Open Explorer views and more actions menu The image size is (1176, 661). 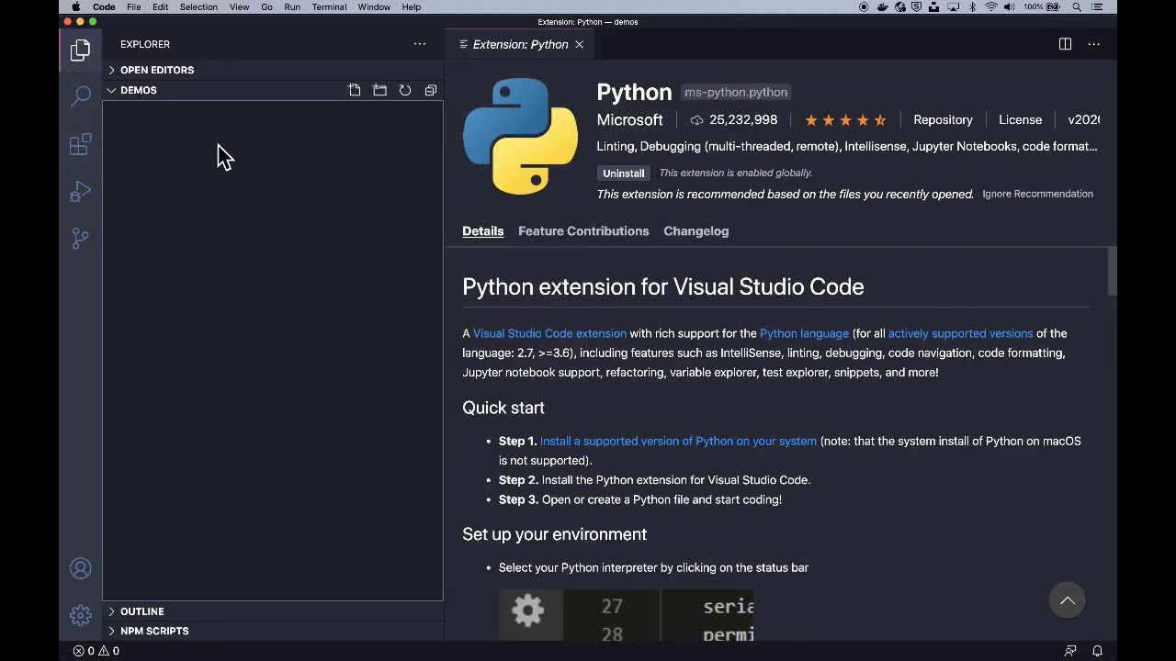coord(420,44)
